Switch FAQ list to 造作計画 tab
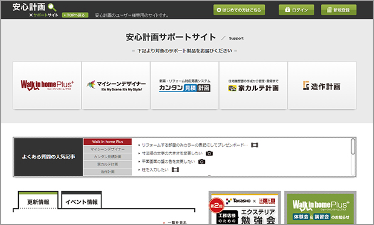Viewport: 374px width, 225px height. (107, 171)
